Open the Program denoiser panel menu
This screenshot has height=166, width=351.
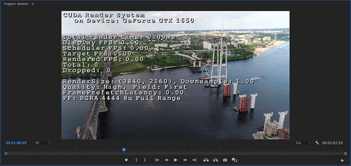coord(32,4)
